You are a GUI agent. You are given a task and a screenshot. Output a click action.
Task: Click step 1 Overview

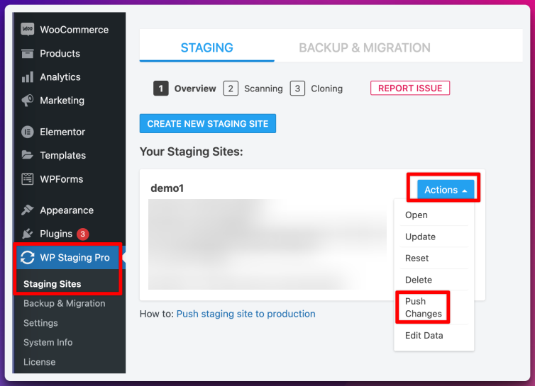[184, 89]
